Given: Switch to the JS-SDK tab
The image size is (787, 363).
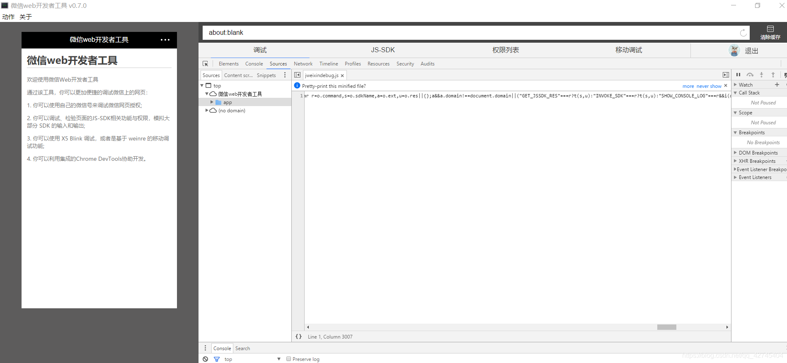Looking at the screenshot, I should (383, 50).
